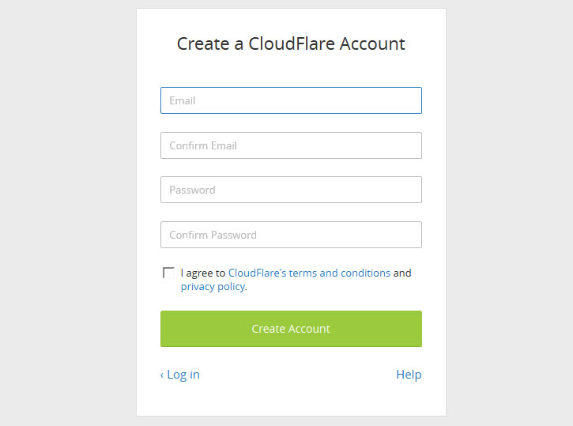Open the Help link
The height and width of the screenshot is (426, 573).
coord(409,375)
